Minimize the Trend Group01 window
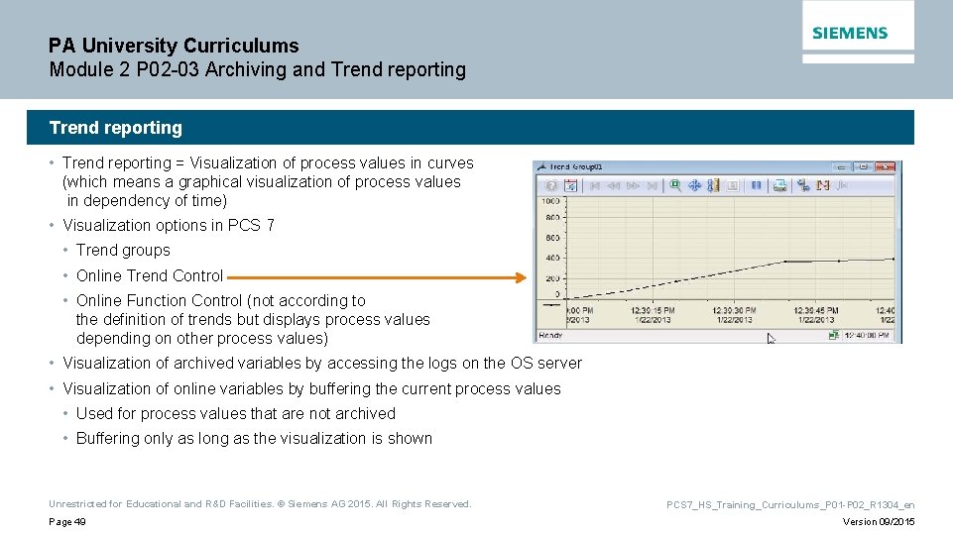The image size is (953, 535). point(841,167)
